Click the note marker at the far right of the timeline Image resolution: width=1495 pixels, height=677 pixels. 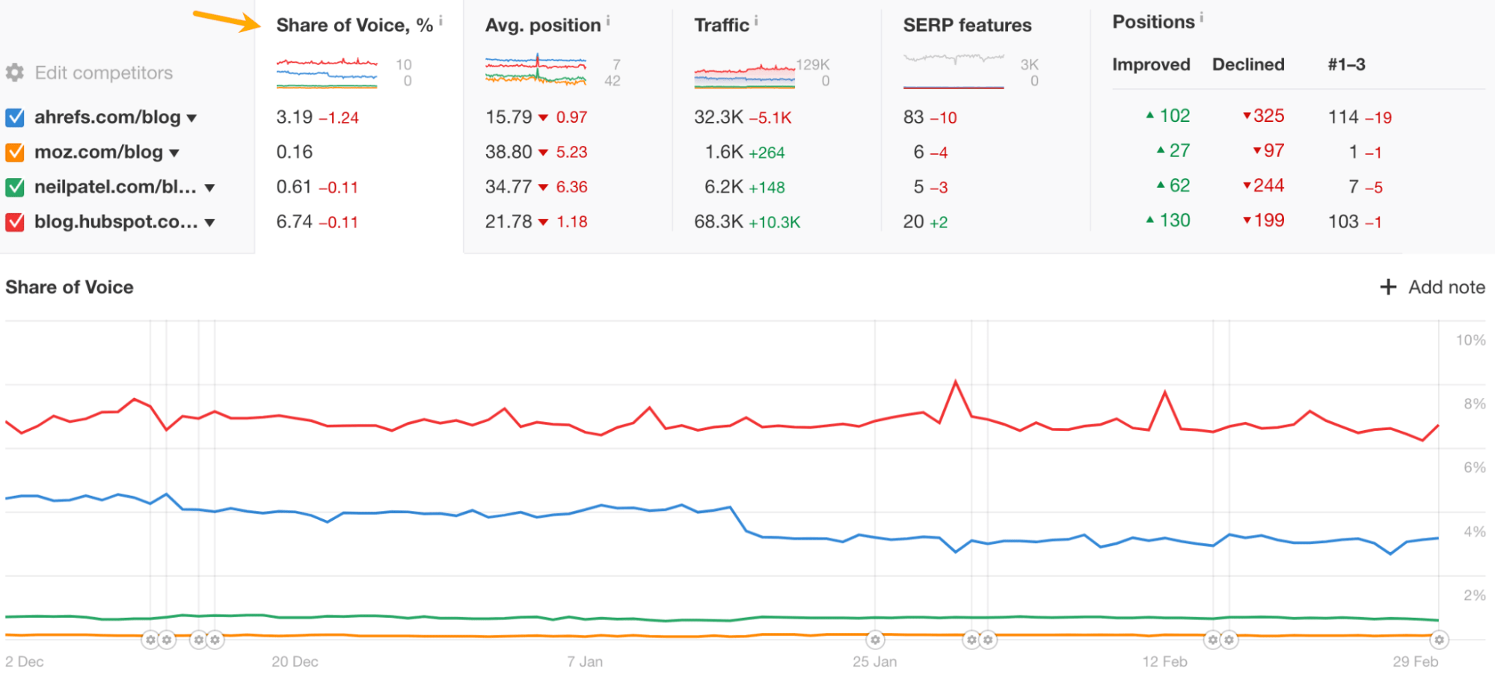click(x=1440, y=640)
